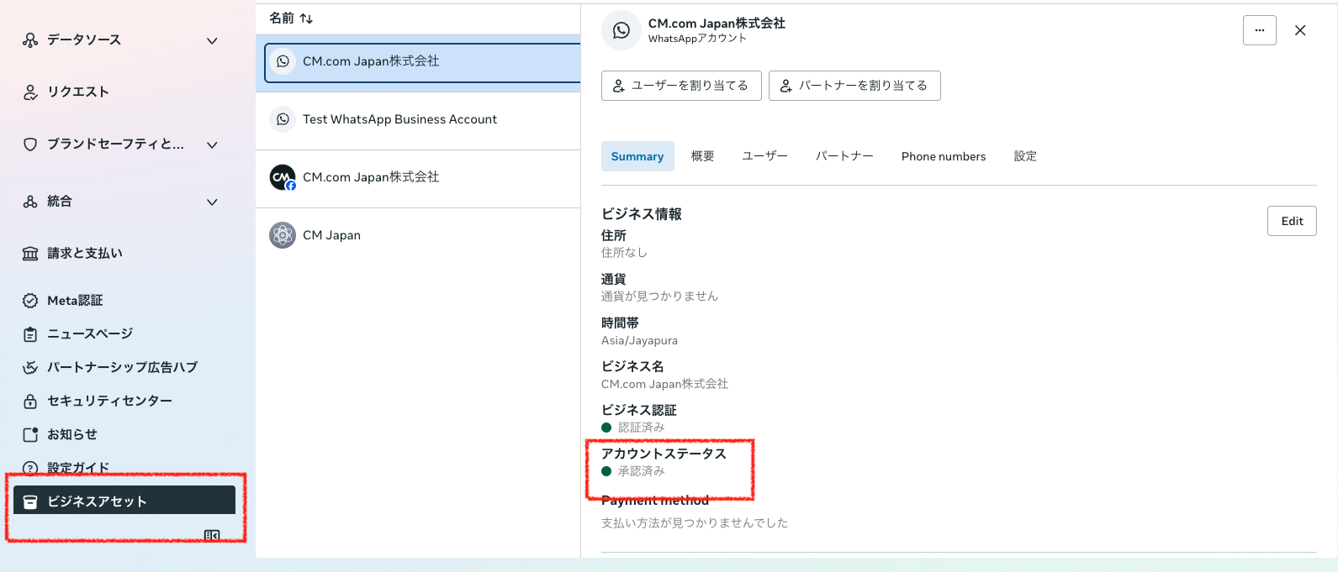This screenshot has height=572, width=1338.
Task: Click the 認証済み business verification status
Action: point(641,428)
